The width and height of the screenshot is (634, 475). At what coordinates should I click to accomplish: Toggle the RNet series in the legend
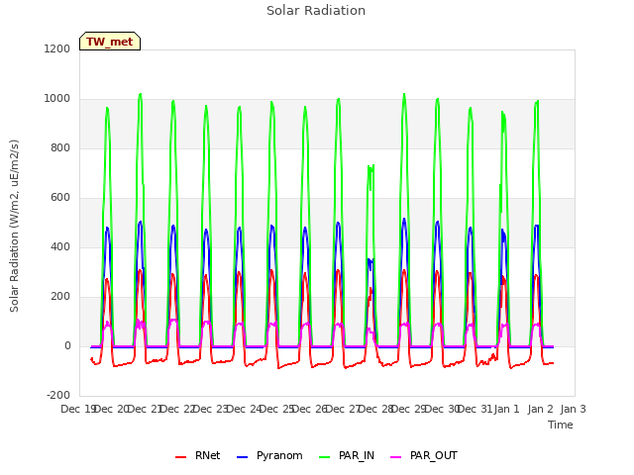[198, 455]
